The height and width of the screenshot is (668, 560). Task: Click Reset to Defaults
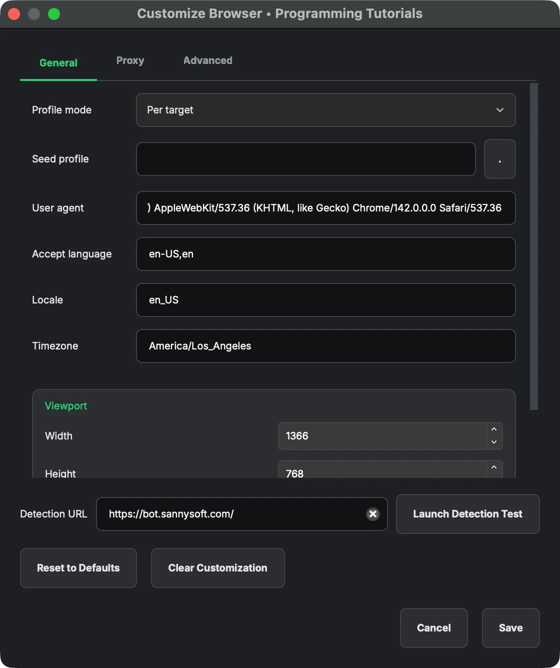tap(78, 568)
